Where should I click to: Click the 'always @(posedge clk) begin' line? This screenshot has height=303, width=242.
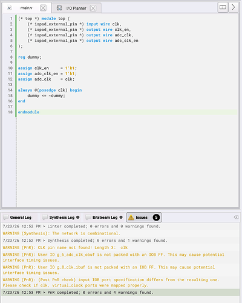[x=50, y=90]
